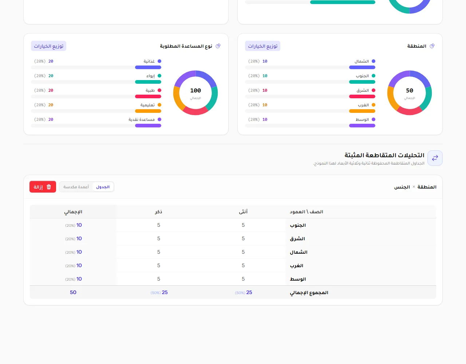Click the الوسط label in المنطقة card
This screenshot has width=466, height=364.
point(362,119)
